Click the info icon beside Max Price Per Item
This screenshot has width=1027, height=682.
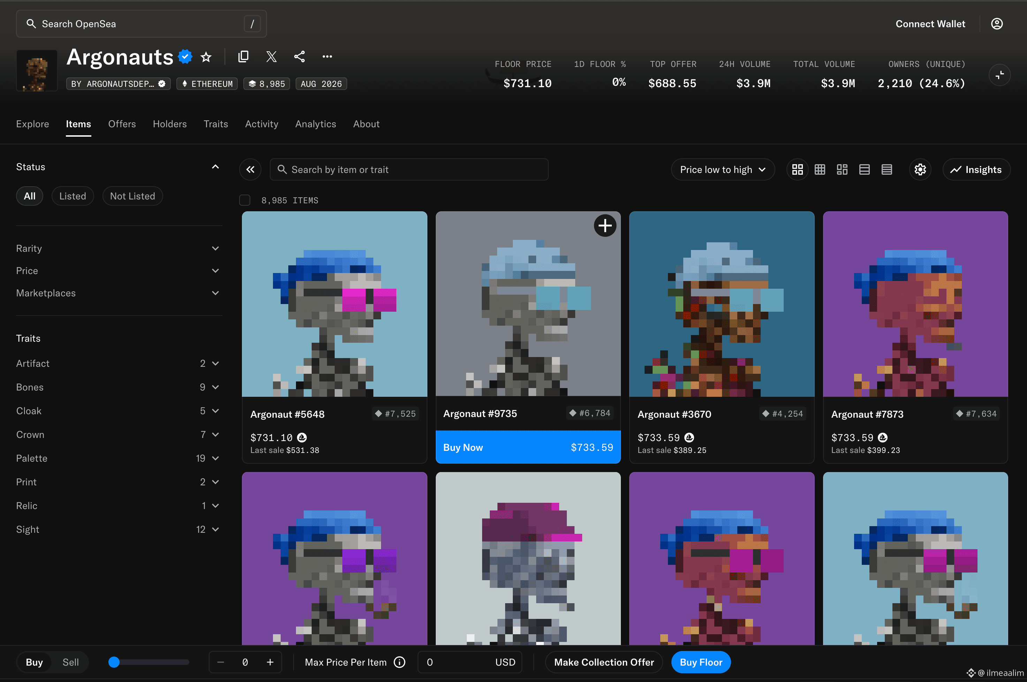coord(399,662)
